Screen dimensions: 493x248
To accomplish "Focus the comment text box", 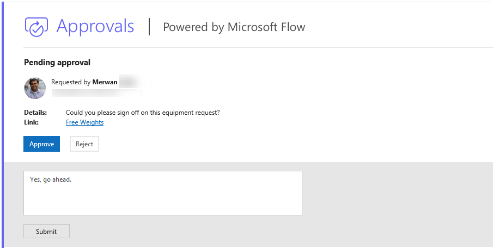I will click(x=162, y=199).
